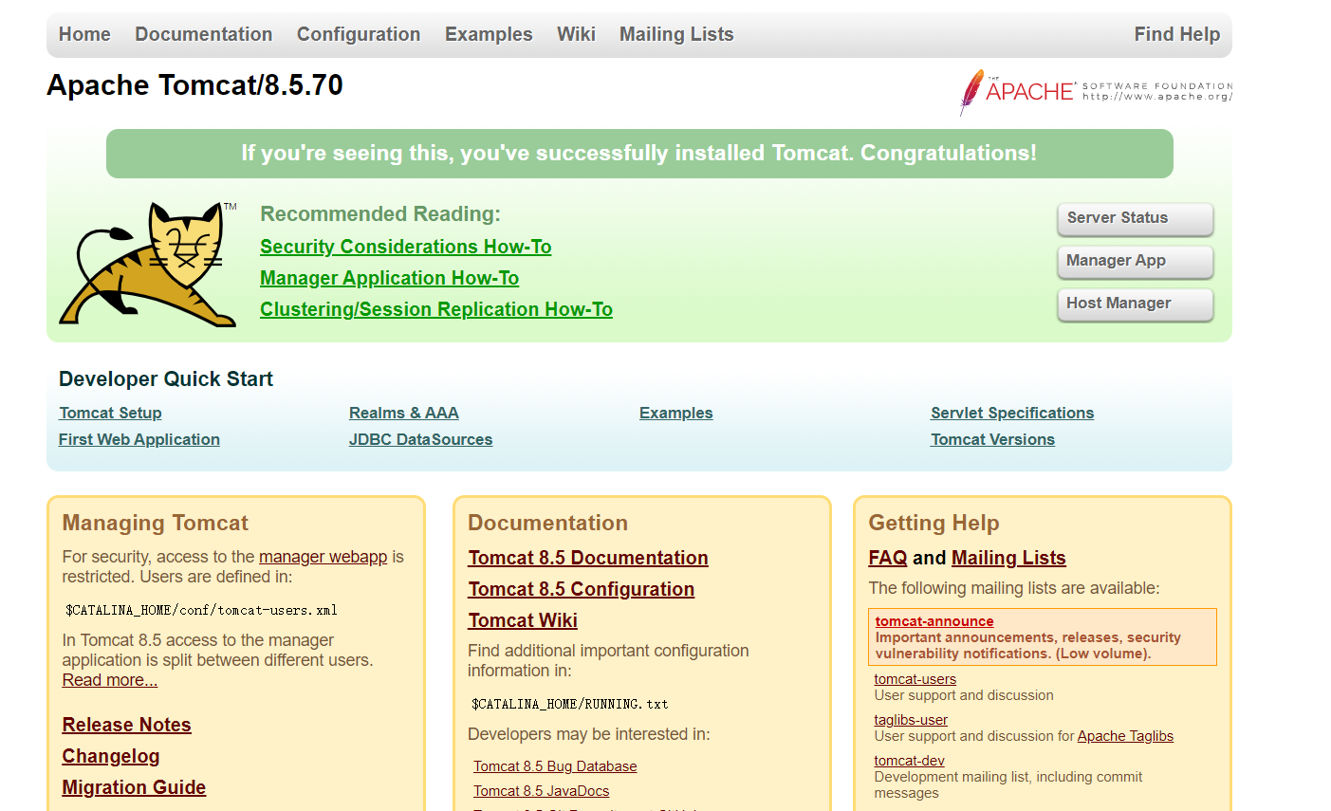Click the Read more... link
Image resolution: width=1331 pixels, height=811 pixels.
click(x=110, y=680)
